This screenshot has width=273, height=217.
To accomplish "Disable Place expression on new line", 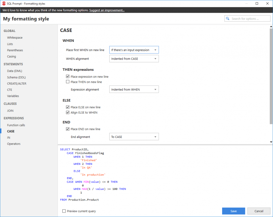I will pos(67,76).
